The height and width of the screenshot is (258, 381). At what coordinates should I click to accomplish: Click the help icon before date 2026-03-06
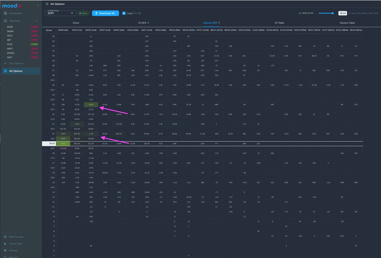point(300,13)
